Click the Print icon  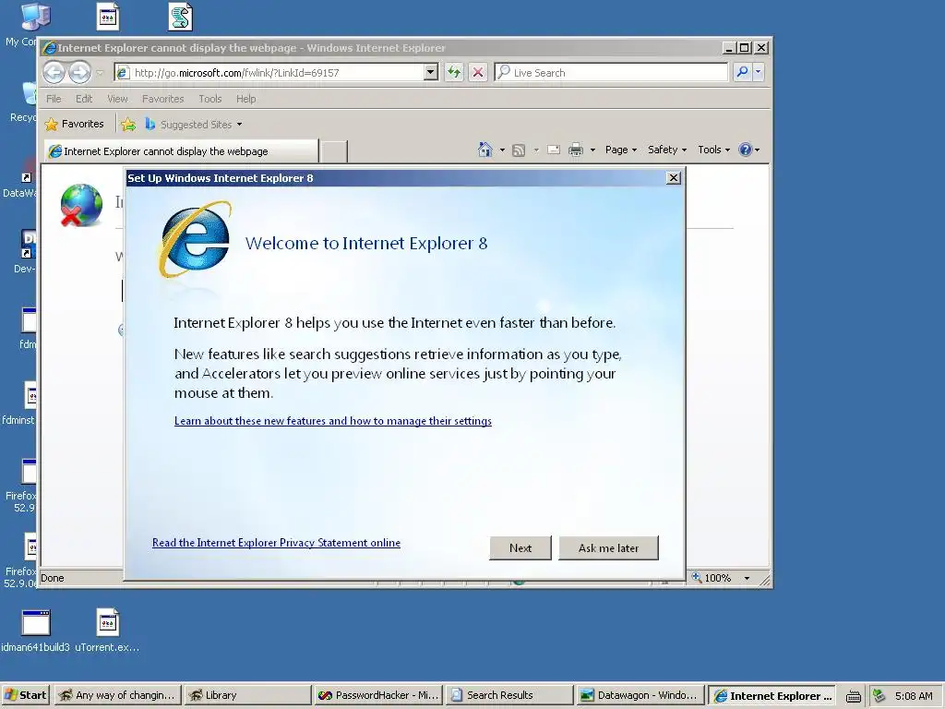[576, 150]
